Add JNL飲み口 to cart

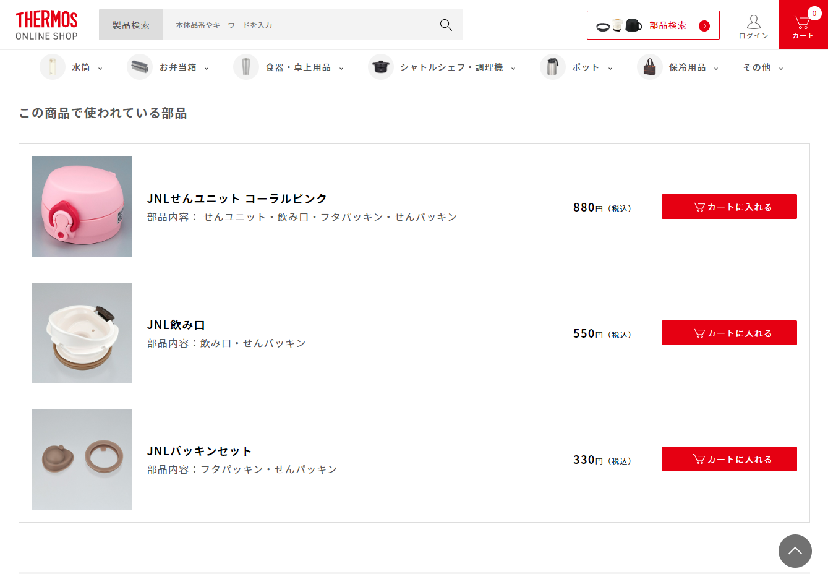(x=729, y=333)
